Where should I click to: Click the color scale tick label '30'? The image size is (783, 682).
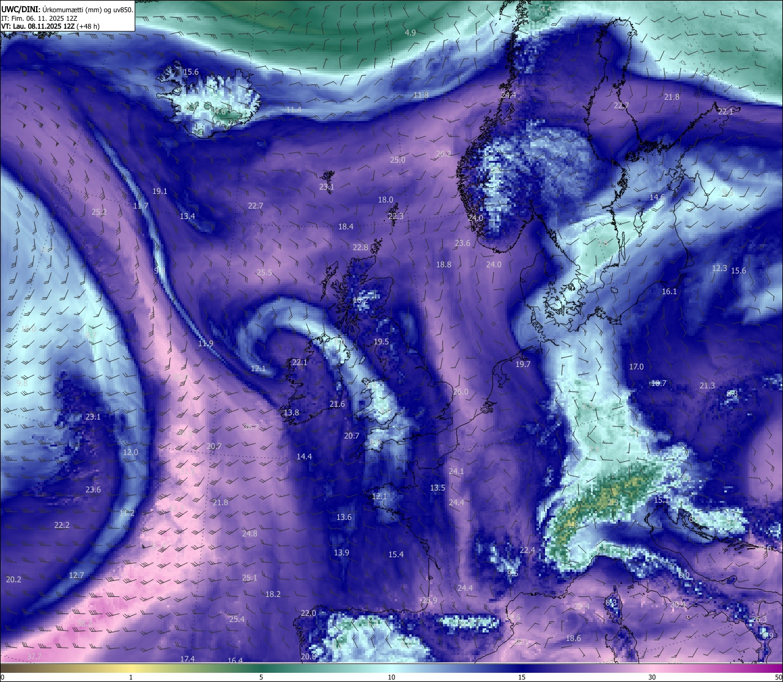(x=652, y=677)
